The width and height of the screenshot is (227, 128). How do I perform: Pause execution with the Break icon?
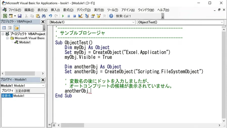click(69, 16)
